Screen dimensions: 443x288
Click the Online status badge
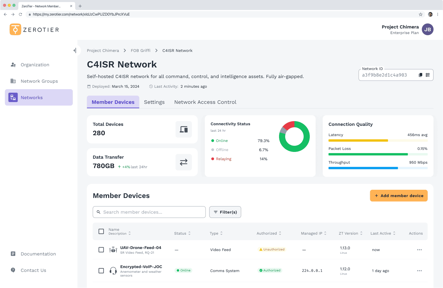[x=184, y=270]
